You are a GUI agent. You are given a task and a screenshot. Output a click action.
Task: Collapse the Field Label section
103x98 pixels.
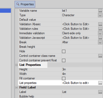[x=16, y=87]
